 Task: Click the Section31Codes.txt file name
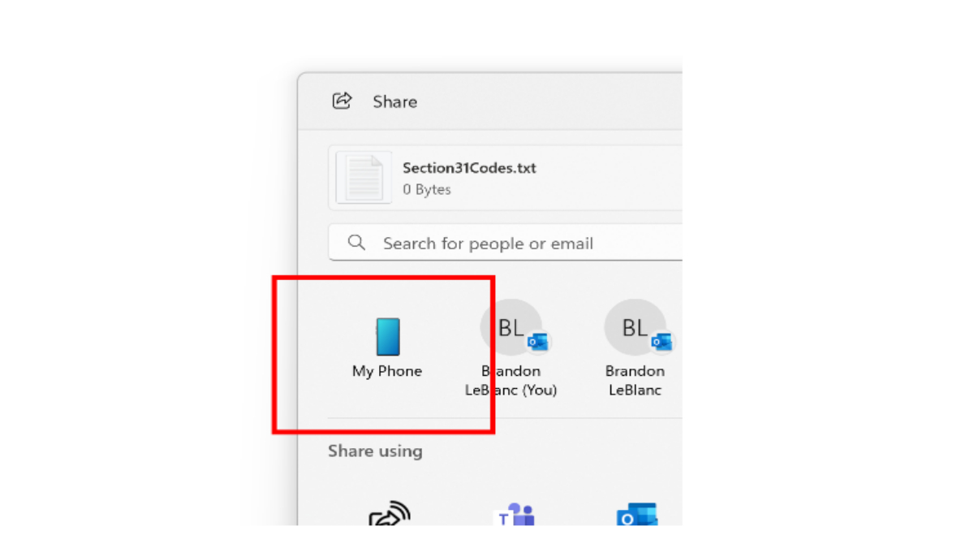click(469, 168)
